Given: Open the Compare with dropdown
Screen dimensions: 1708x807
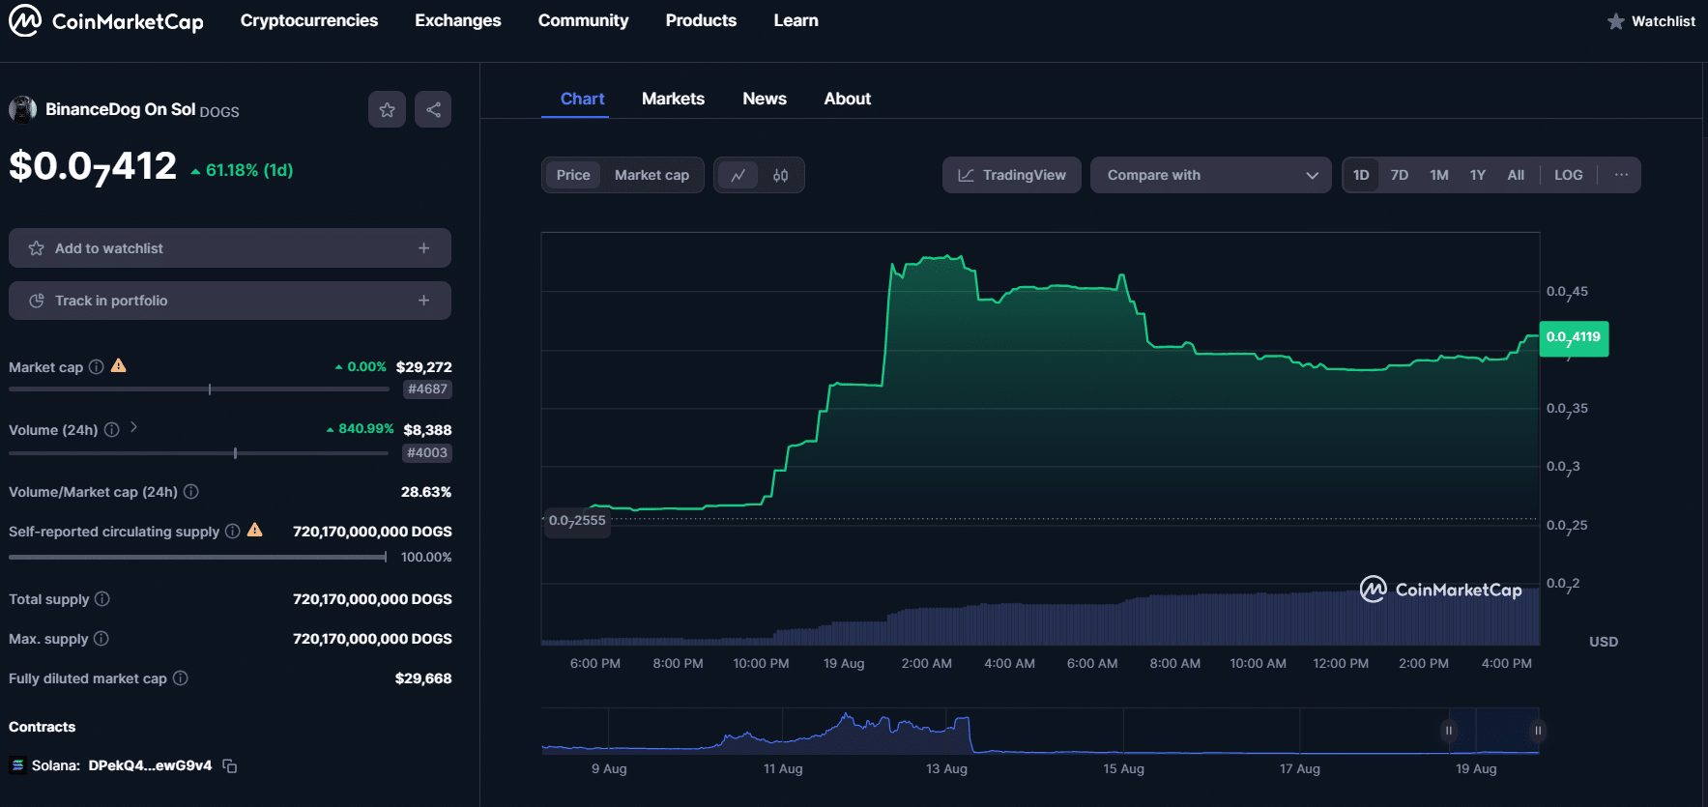Looking at the screenshot, I should tap(1210, 175).
